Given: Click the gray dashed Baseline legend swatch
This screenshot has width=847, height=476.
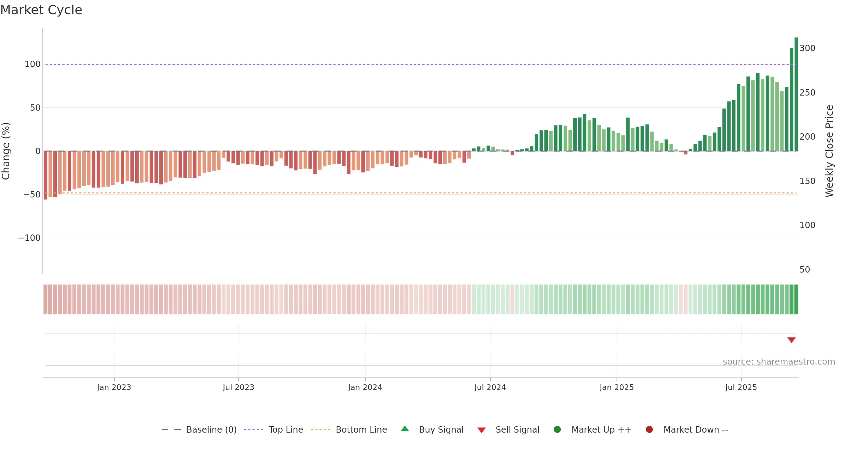Looking at the screenshot, I should [171, 429].
